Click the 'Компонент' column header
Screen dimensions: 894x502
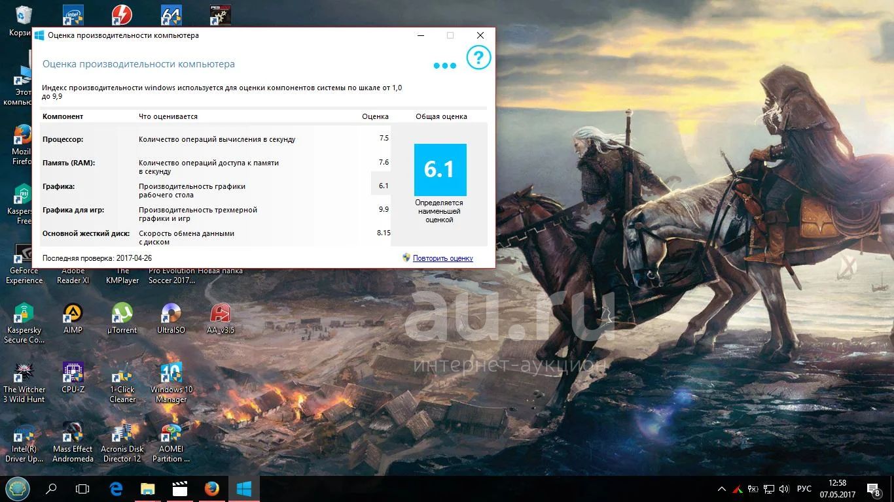click(x=63, y=116)
